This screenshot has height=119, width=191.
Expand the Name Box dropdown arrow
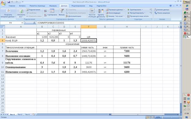[22, 23]
